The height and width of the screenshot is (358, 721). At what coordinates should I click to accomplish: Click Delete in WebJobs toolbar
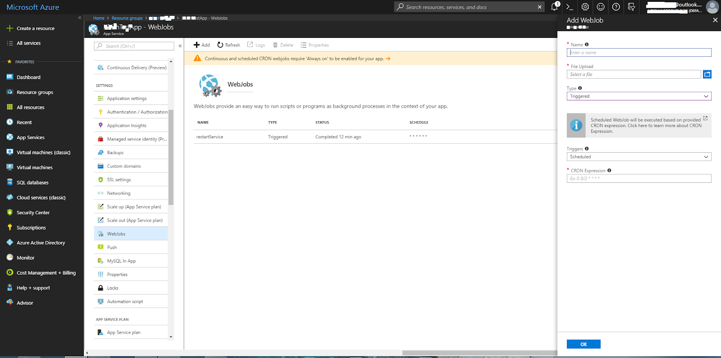[283, 45]
